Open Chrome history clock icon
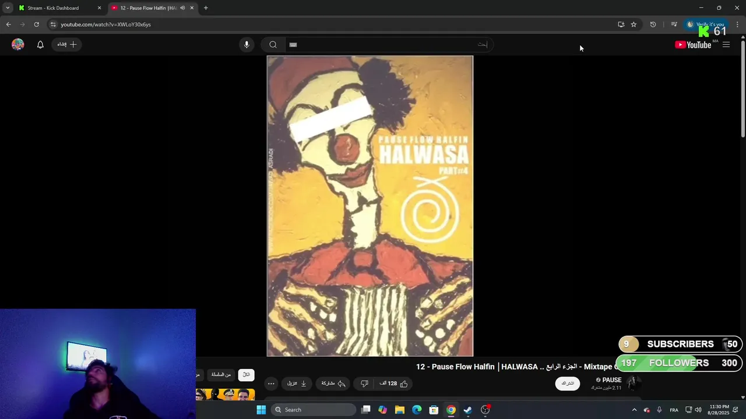Viewport: 746px width, 419px height. point(653,24)
